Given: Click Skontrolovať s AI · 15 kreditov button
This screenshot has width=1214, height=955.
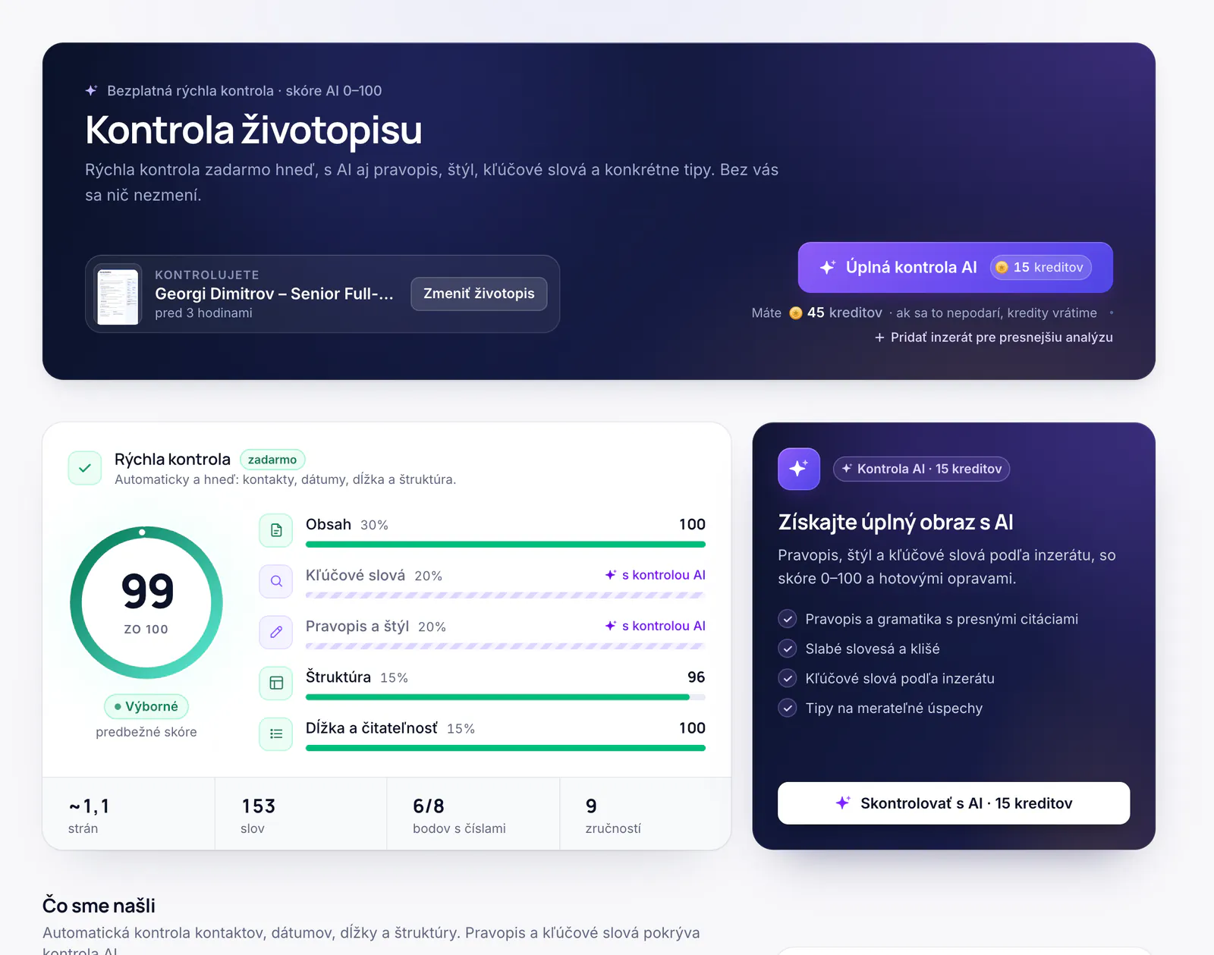Looking at the screenshot, I should (x=954, y=803).
